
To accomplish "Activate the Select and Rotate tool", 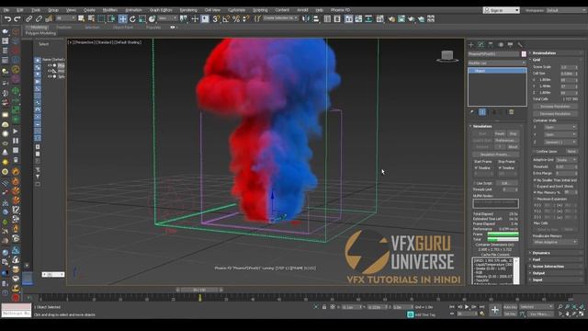I will [x=132, y=18].
